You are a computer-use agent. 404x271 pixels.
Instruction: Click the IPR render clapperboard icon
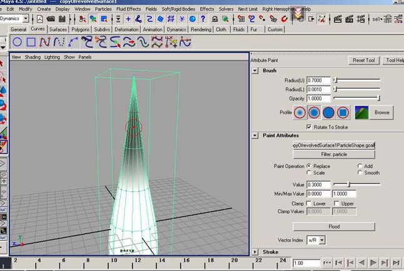[349, 19]
